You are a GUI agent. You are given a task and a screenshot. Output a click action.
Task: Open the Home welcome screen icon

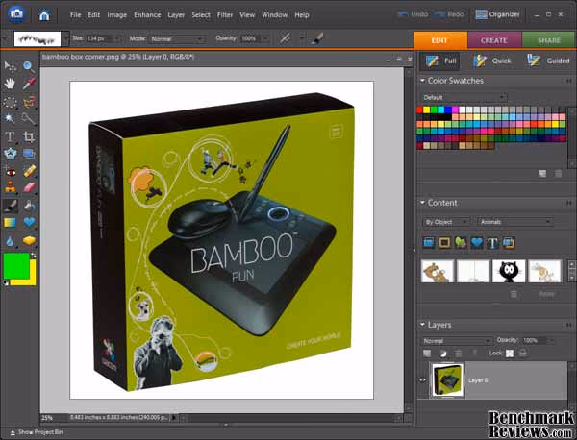44,15
